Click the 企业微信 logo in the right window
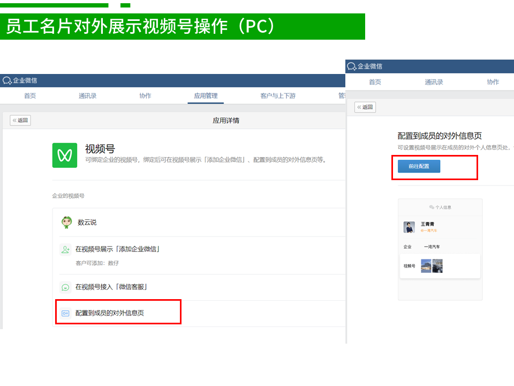The height and width of the screenshot is (386, 514). (x=365, y=66)
